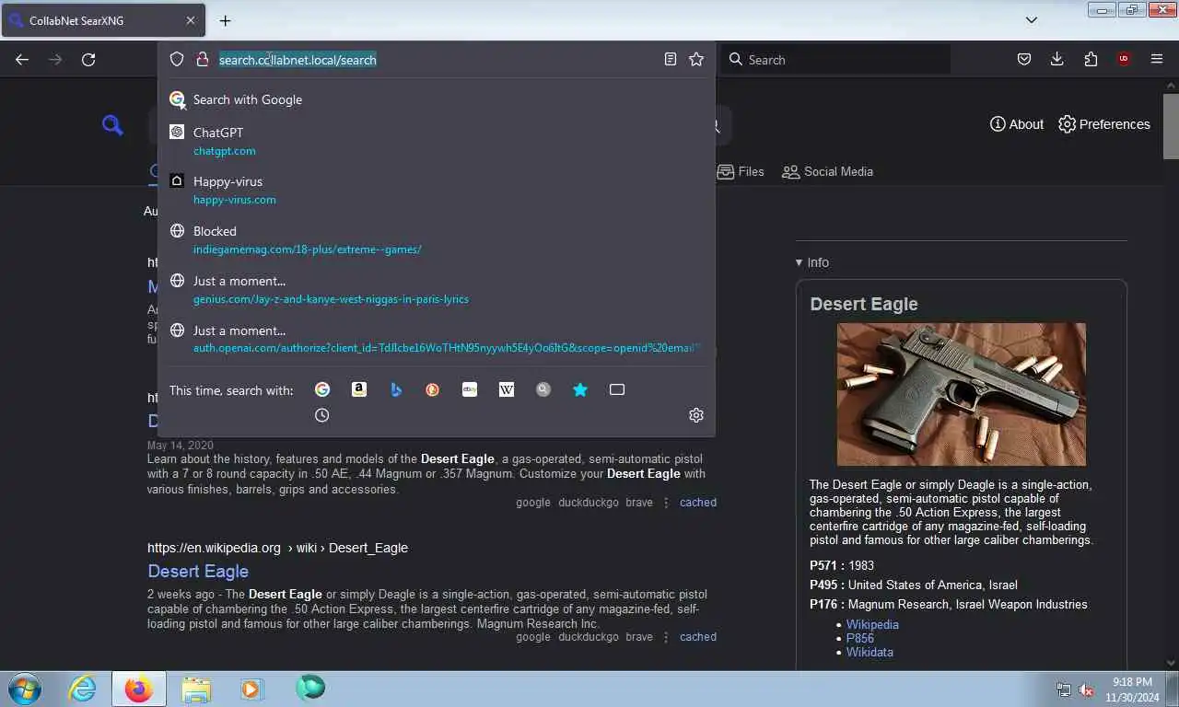The height and width of the screenshot is (707, 1179).
Task: Open cached link for May 14, 2020 result
Action: [x=698, y=503]
